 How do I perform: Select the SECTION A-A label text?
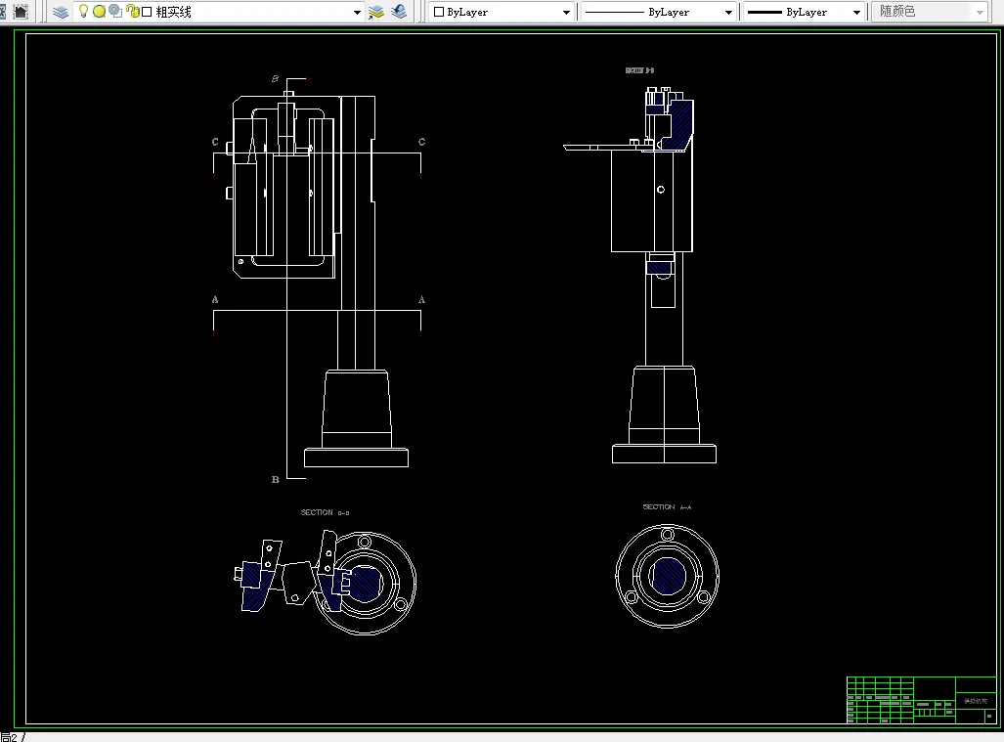667,507
